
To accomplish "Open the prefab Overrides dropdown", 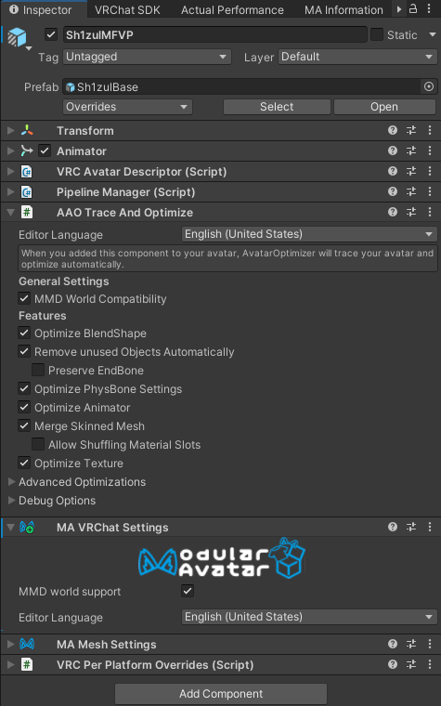I will point(127,107).
